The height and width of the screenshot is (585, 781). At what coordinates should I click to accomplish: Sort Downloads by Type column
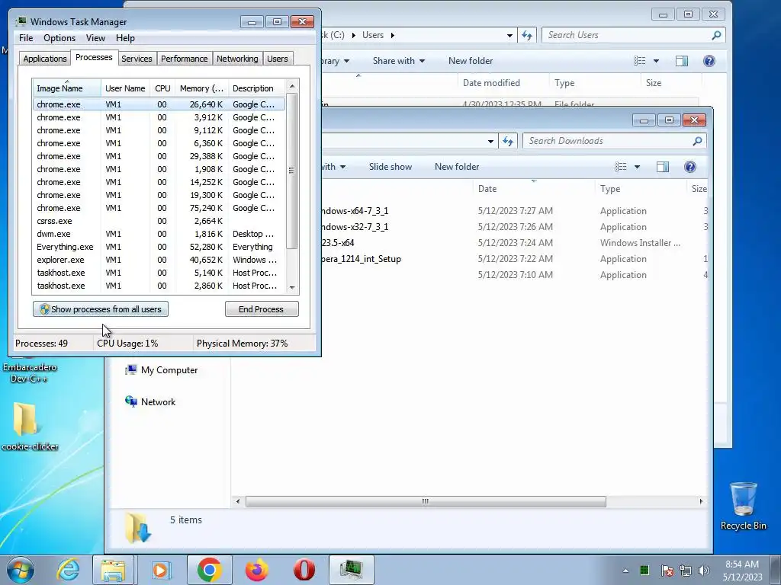pos(641,189)
